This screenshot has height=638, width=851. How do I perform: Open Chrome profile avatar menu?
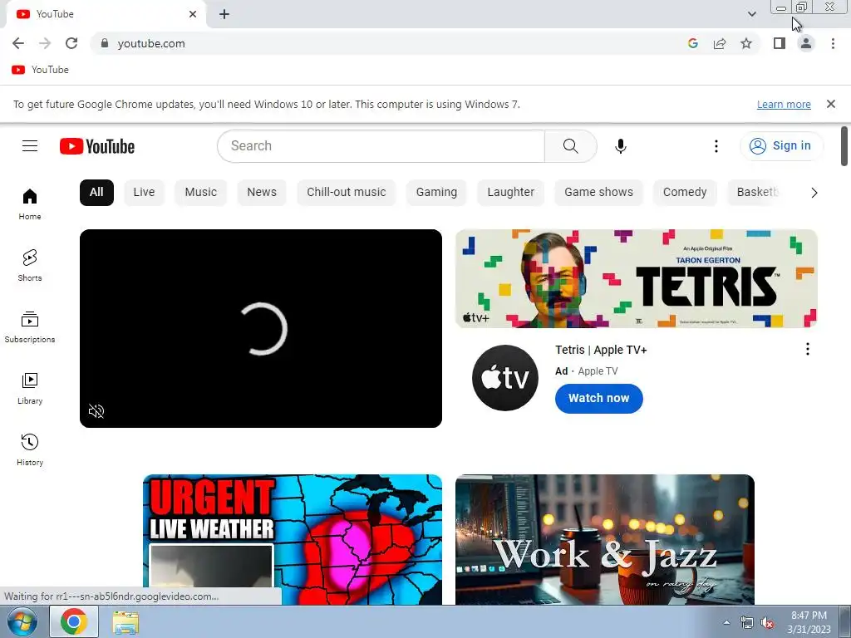[x=806, y=43]
